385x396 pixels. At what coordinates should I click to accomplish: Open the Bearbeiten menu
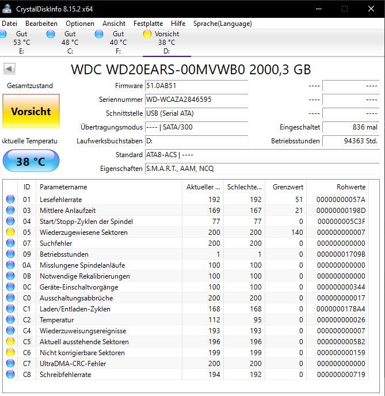41,24
